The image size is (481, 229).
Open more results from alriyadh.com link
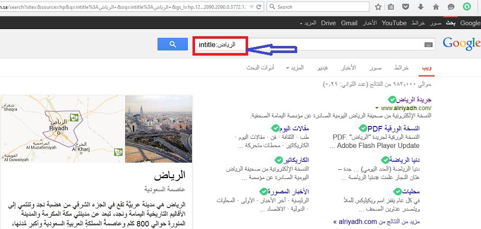376,221
